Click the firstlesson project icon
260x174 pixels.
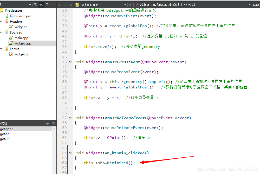[2, 11]
